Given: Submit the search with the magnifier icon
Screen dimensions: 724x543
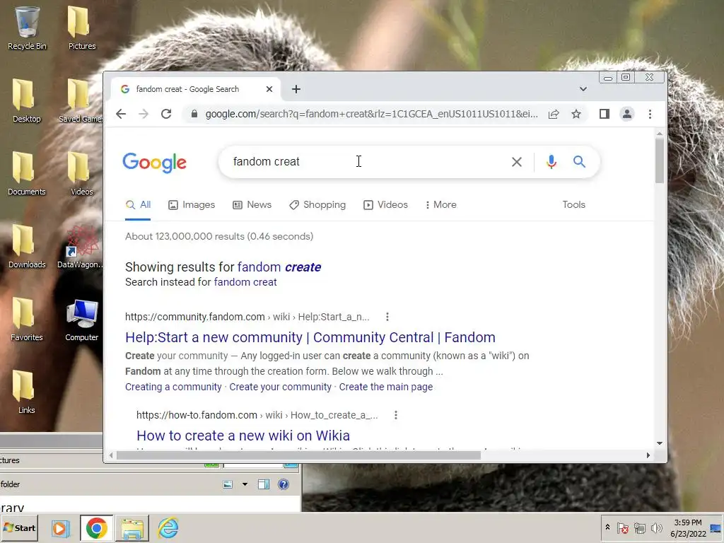Looking at the screenshot, I should pyautogui.click(x=579, y=162).
